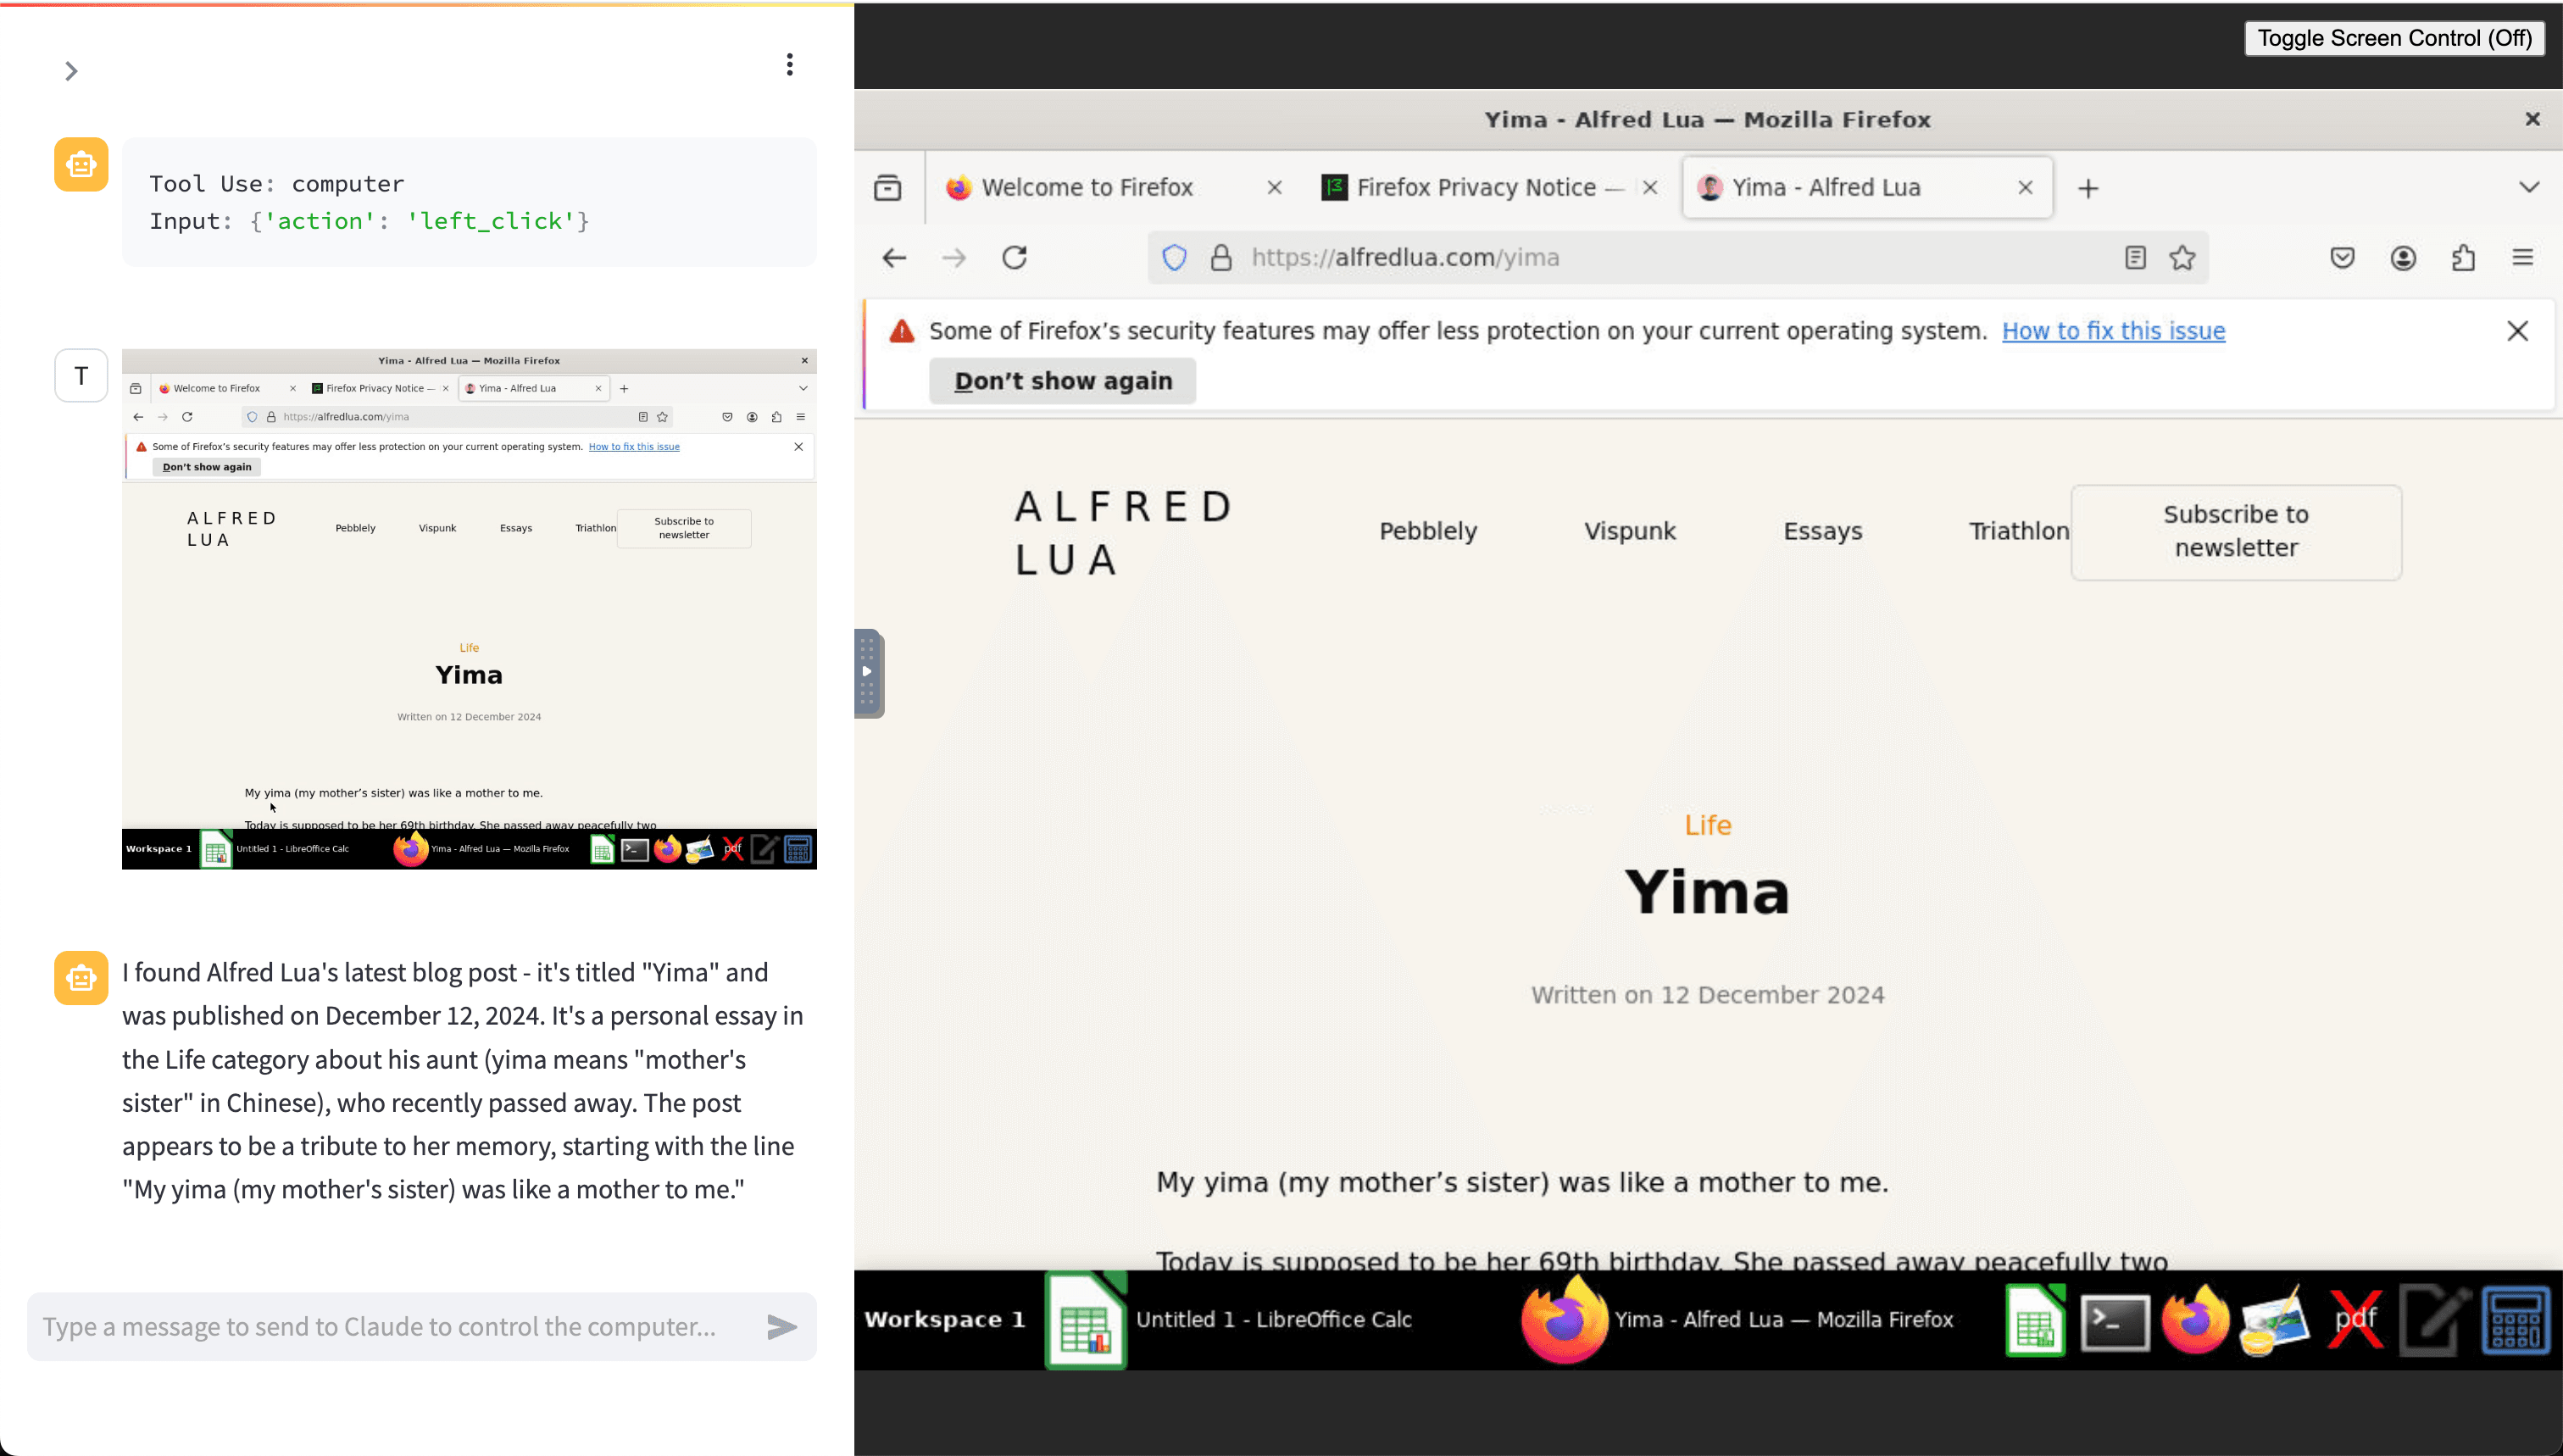Click the Written on 12 December 2024 text
The height and width of the screenshot is (1456, 2563).
[1707, 995]
